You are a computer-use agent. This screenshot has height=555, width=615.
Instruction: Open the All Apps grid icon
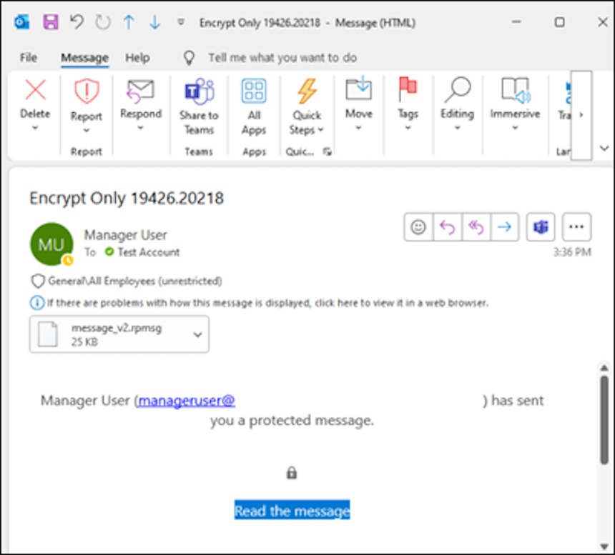254,91
